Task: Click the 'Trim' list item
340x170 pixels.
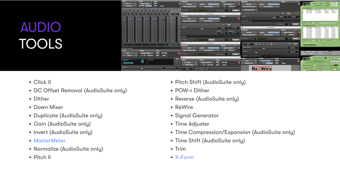Action: pyautogui.click(x=180, y=149)
